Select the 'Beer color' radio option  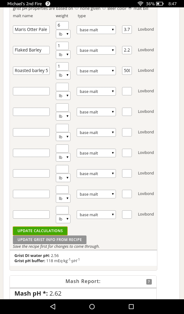pos(104,8)
